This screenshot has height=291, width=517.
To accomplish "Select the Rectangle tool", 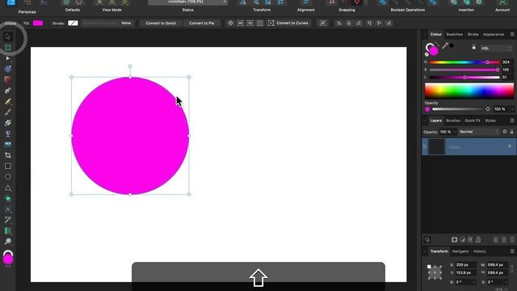I will [8, 166].
